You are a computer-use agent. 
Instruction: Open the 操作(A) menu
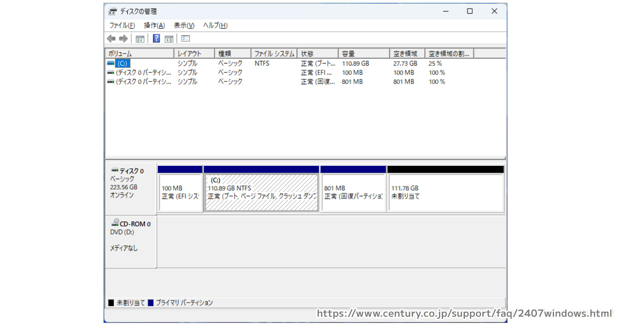click(154, 25)
